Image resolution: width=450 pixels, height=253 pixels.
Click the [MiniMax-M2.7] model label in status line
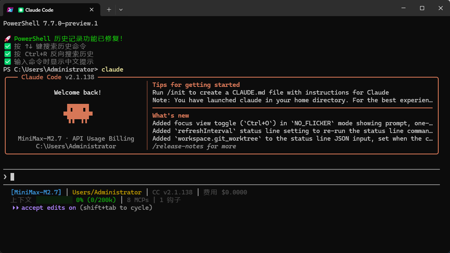[x=36, y=192]
